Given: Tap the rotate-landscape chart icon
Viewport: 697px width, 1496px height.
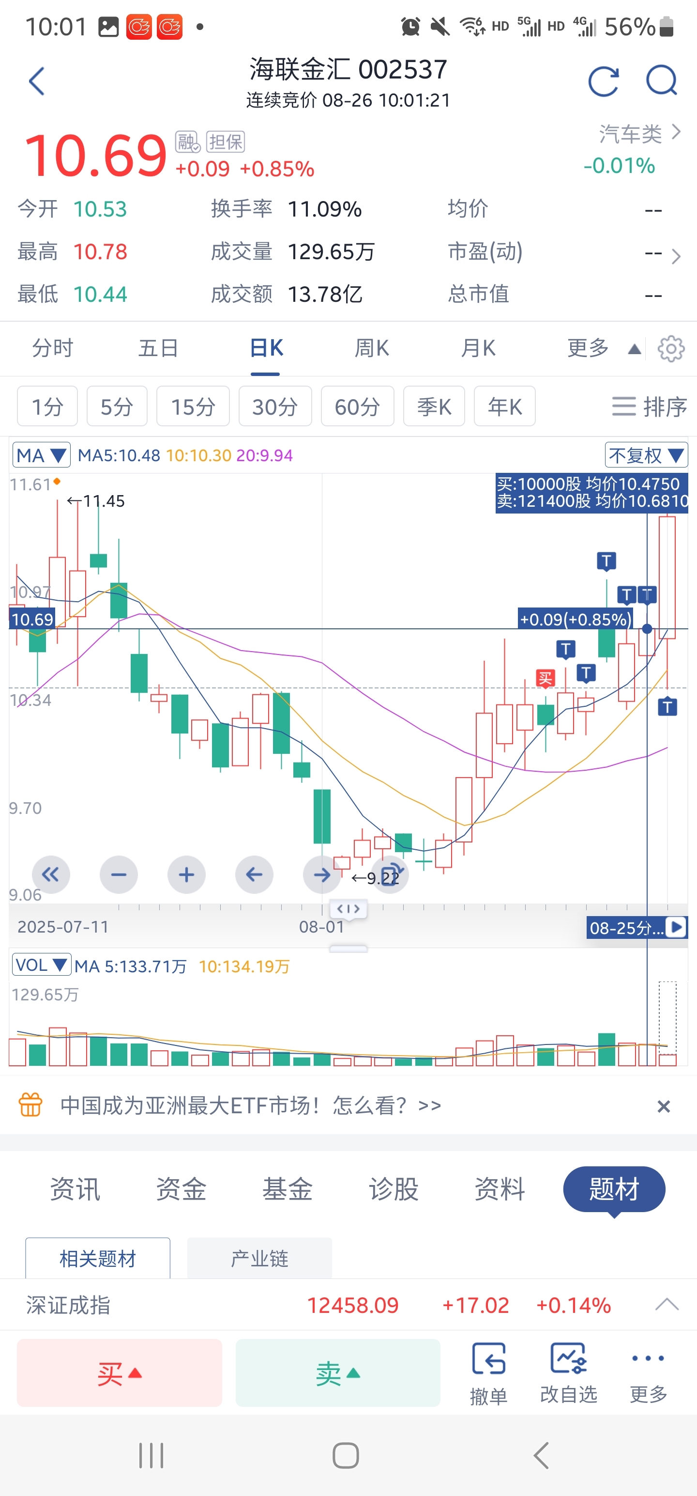Looking at the screenshot, I should 390,874.
